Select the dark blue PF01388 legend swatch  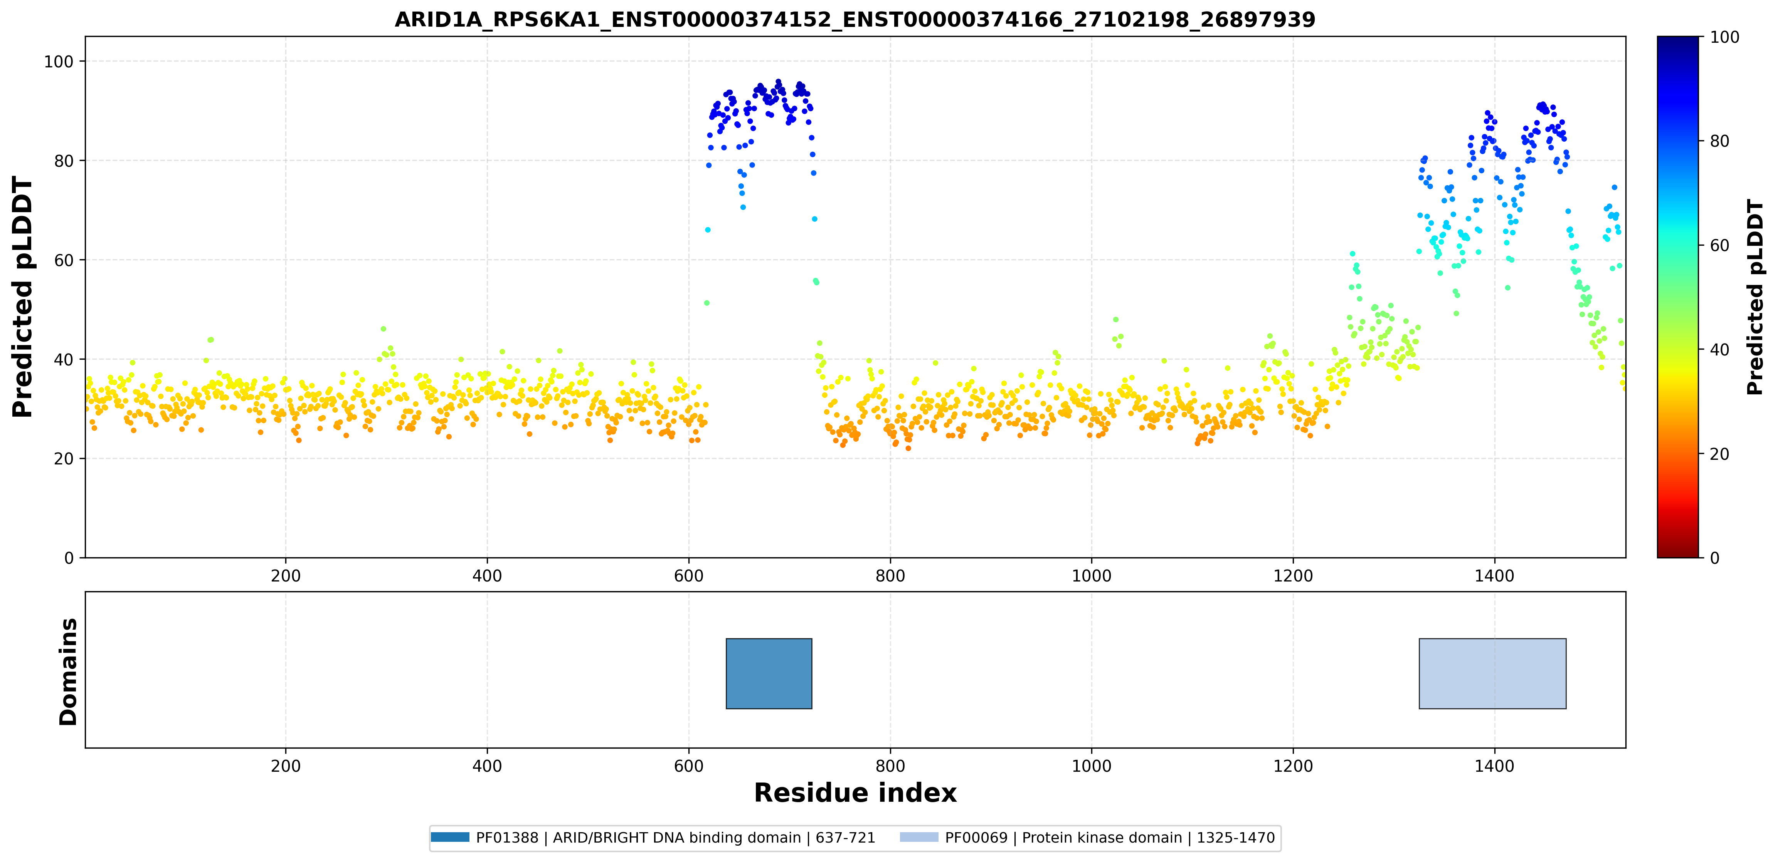tap(450, 838)
